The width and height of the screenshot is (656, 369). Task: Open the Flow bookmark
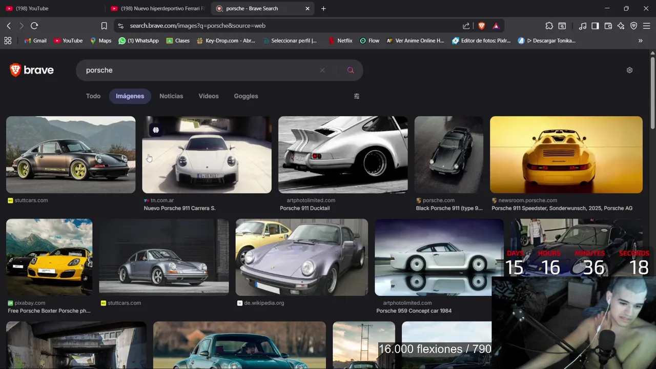[370, 40]
